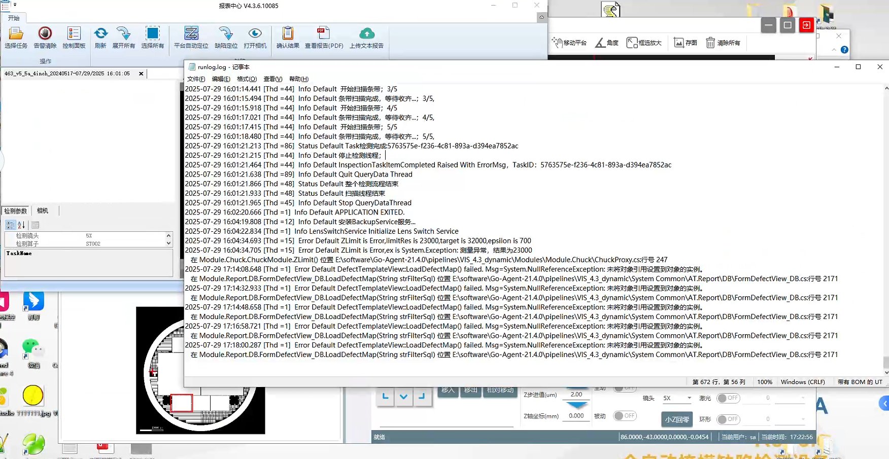Click 平台自动定位 platform auto-locate icon

(191, 34)
